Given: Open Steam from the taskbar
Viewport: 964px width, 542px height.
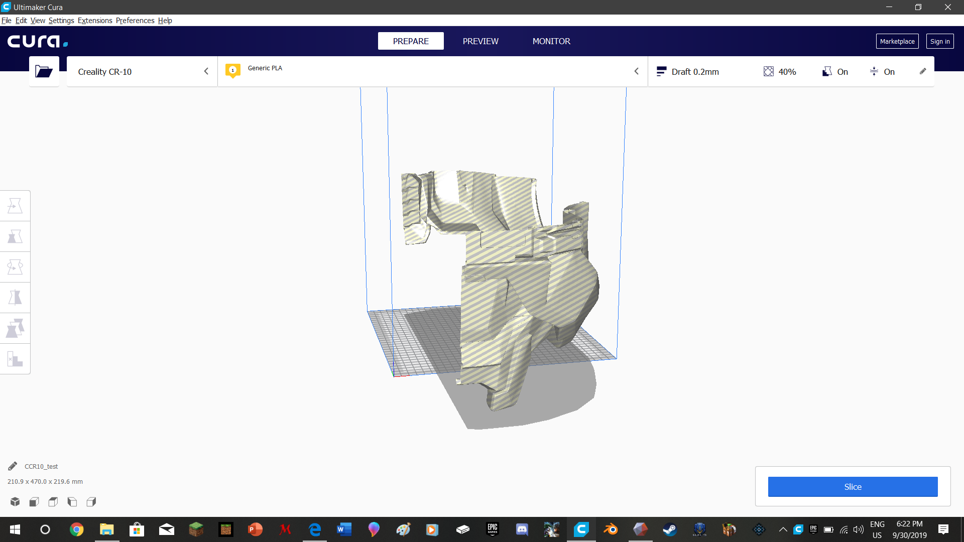Looking at the screenshot, I should pyautogui.click(x=670, y=529).
